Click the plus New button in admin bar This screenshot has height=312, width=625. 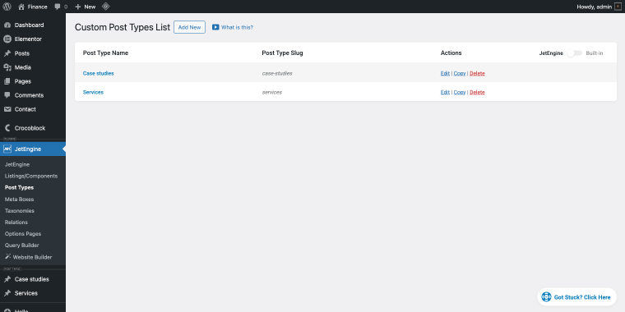(86, 7)
